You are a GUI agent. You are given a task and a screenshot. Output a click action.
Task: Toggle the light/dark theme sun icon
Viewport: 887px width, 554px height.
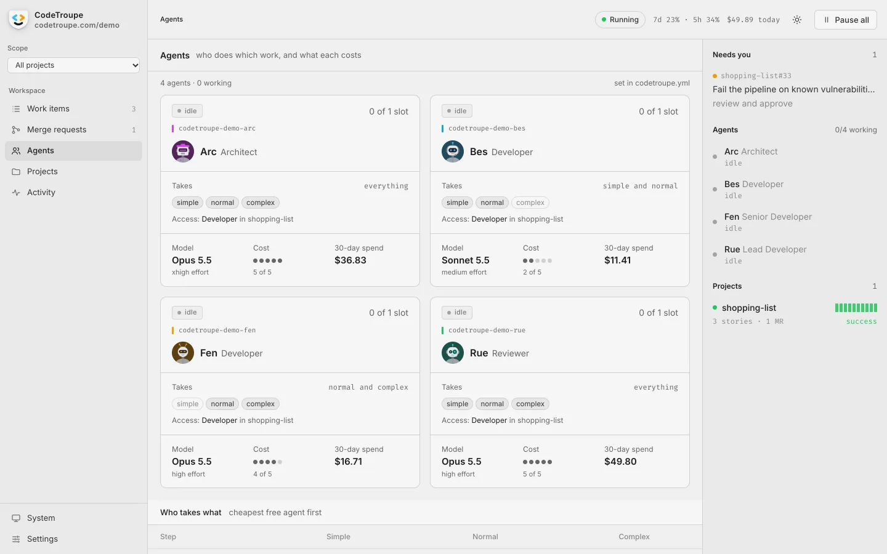[797, 20]
